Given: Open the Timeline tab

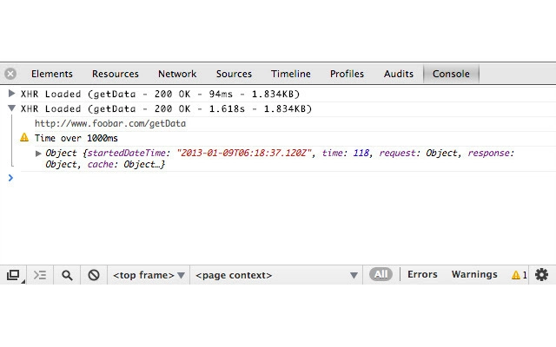Looking at the screenshot, I should tap(291, 74).
